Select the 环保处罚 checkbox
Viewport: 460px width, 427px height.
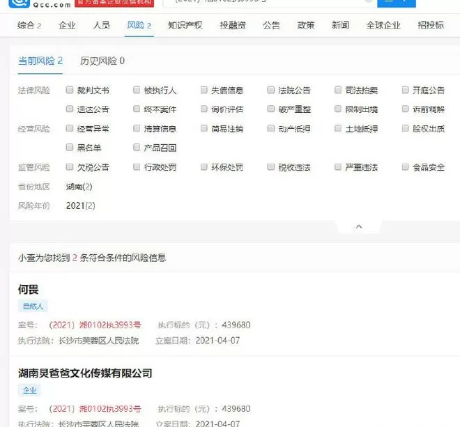coord(204,167)
